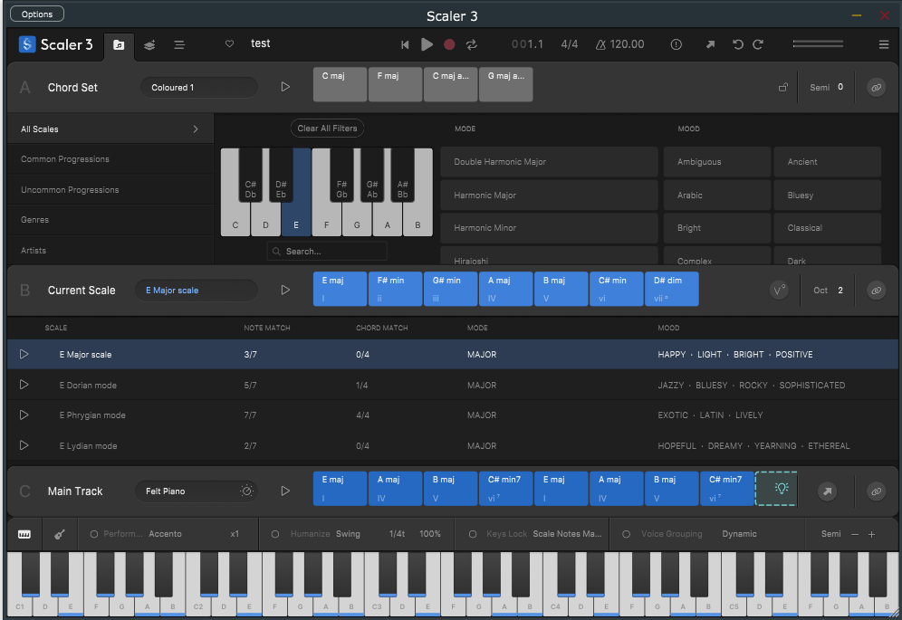The width and height of the screenshot is (902, 620).
Task: Toggle the metronome next to 120.00
Action: click(600, 44)
